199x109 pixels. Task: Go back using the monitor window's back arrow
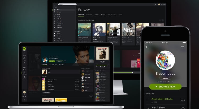[54, 4]
